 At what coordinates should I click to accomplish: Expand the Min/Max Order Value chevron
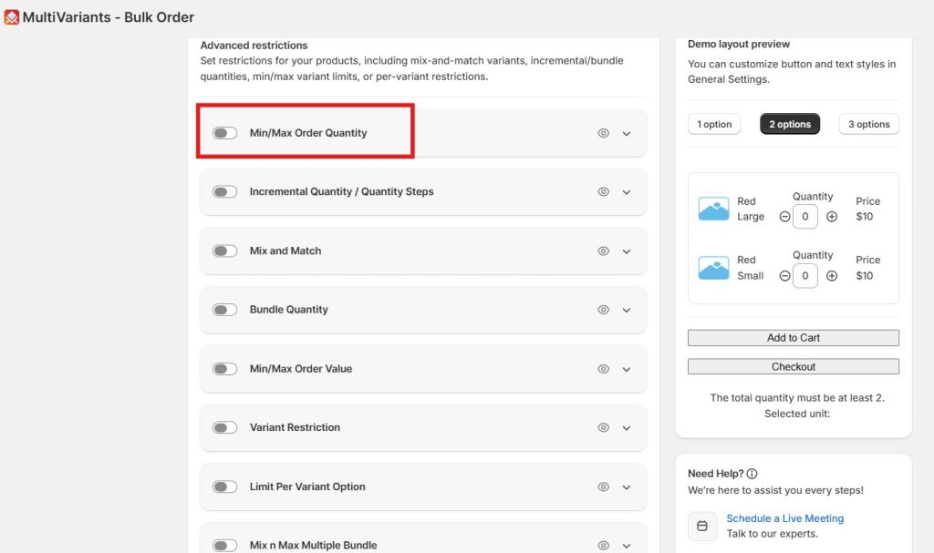point(627,369)
